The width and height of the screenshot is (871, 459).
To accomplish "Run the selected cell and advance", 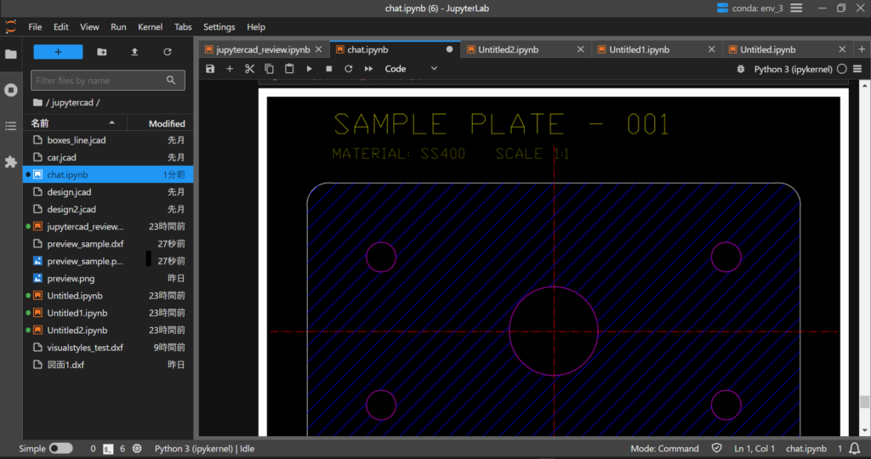I will [310, 69].
